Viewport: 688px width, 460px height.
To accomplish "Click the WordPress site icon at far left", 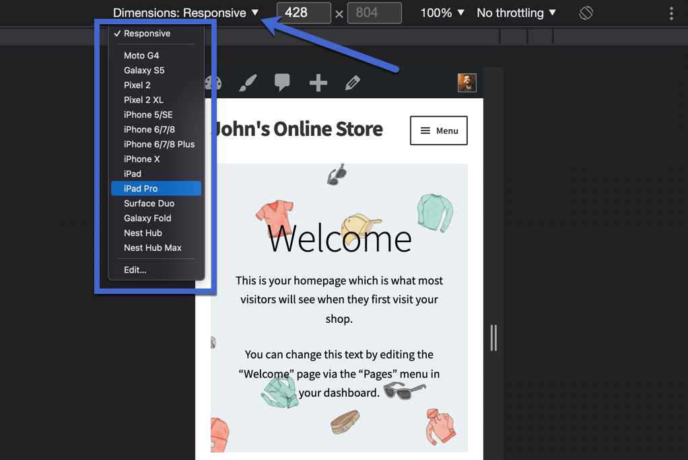I will 213,83.
